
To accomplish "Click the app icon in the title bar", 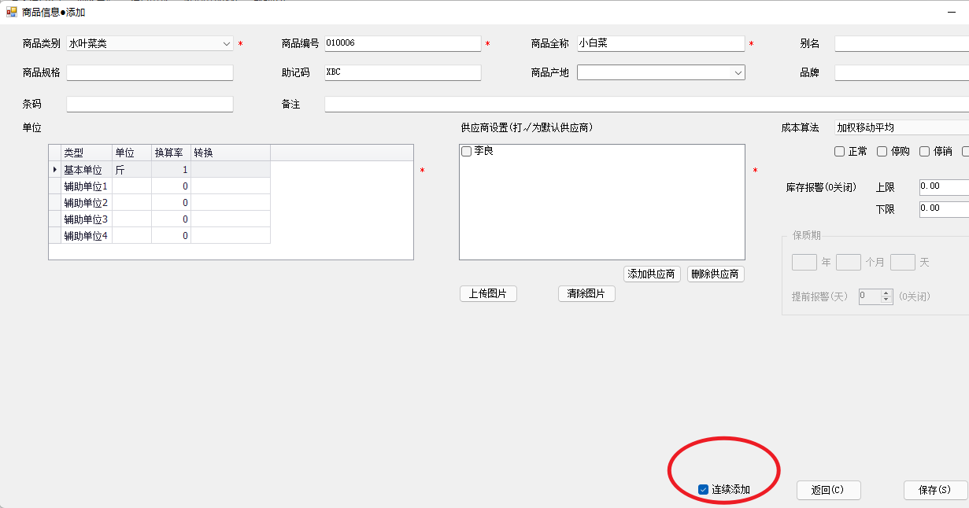I will tap(11, 12).
